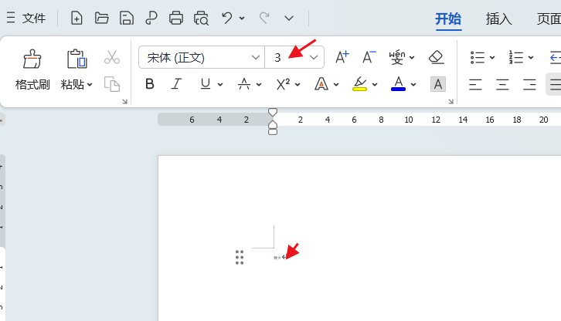Image resolution: width=561 pixels, height=321 pixels.
Task: Expand bullet list style dropdown
Action: (492, 57)
